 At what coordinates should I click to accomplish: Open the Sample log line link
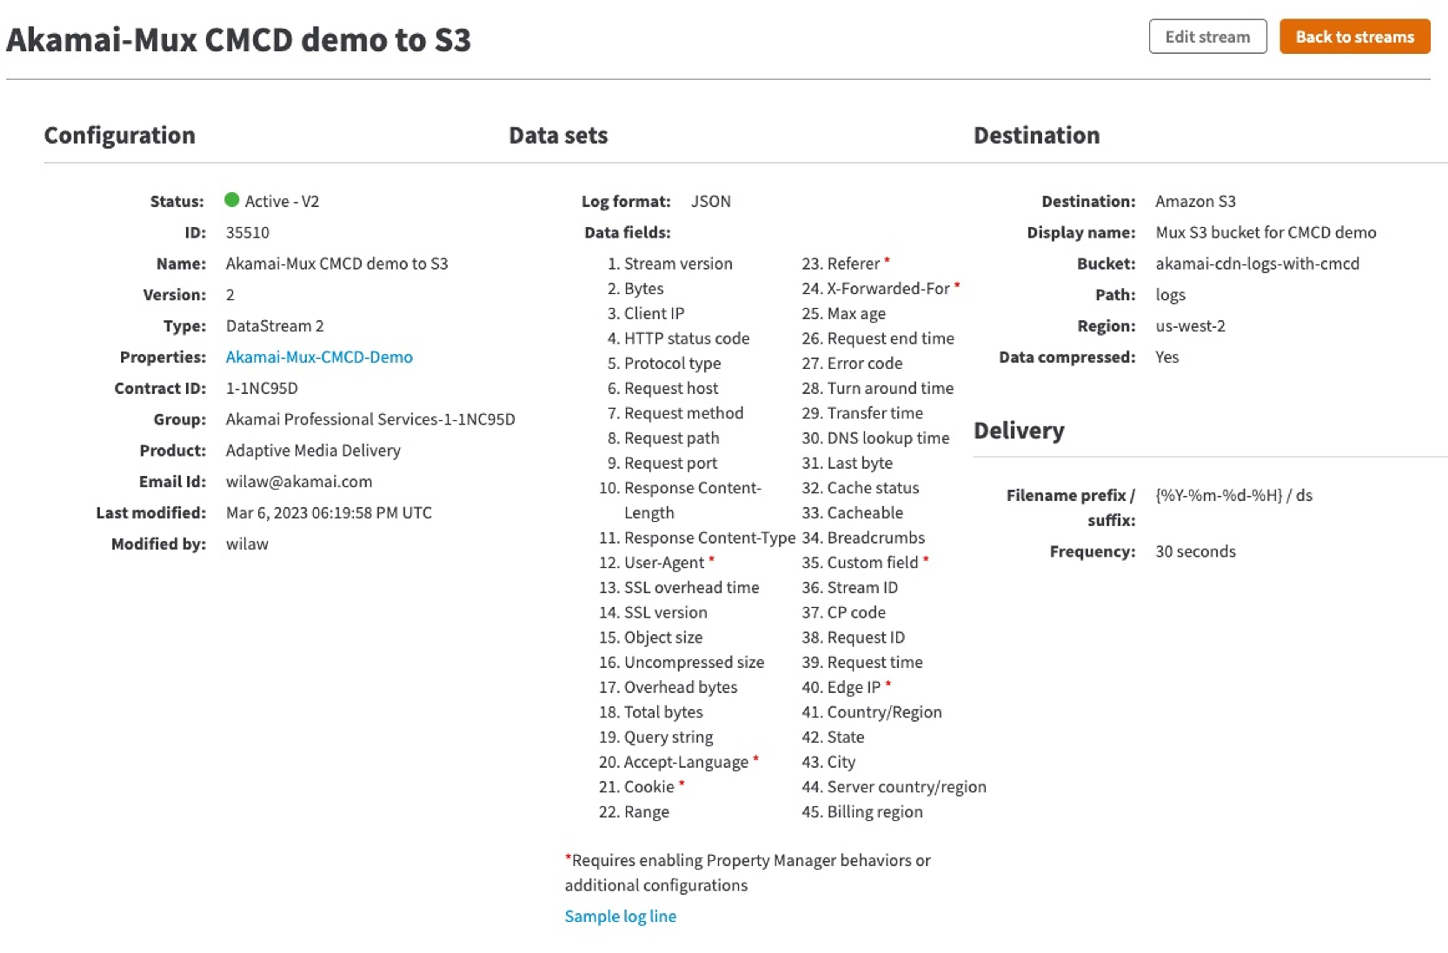coord(620,916)
